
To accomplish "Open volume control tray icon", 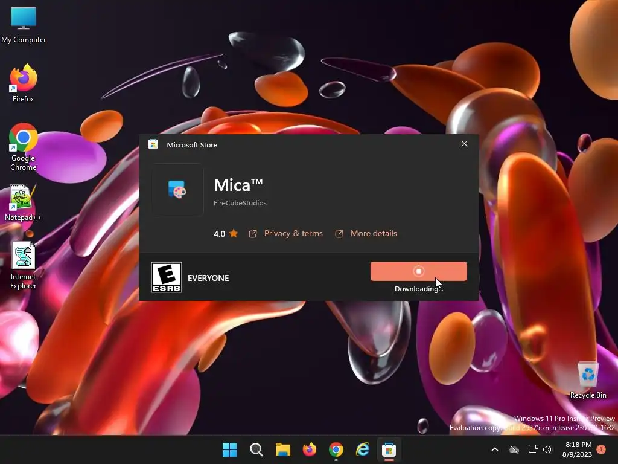I will point(547,449).
